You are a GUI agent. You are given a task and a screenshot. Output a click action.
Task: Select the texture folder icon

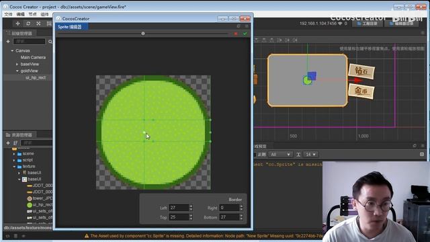click(19, 167)
